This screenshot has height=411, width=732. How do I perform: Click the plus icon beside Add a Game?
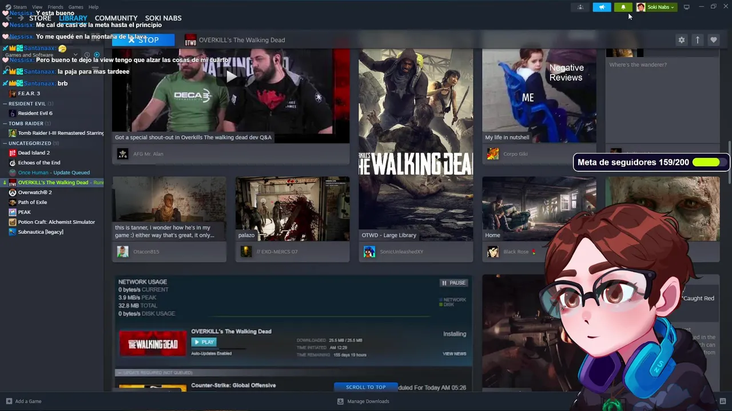click(x=9, y=401)
